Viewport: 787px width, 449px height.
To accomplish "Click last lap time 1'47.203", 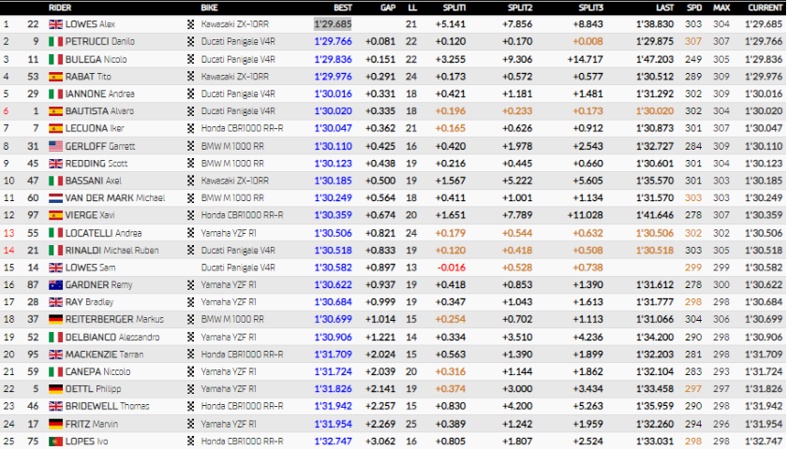I will tap(655, 59).
